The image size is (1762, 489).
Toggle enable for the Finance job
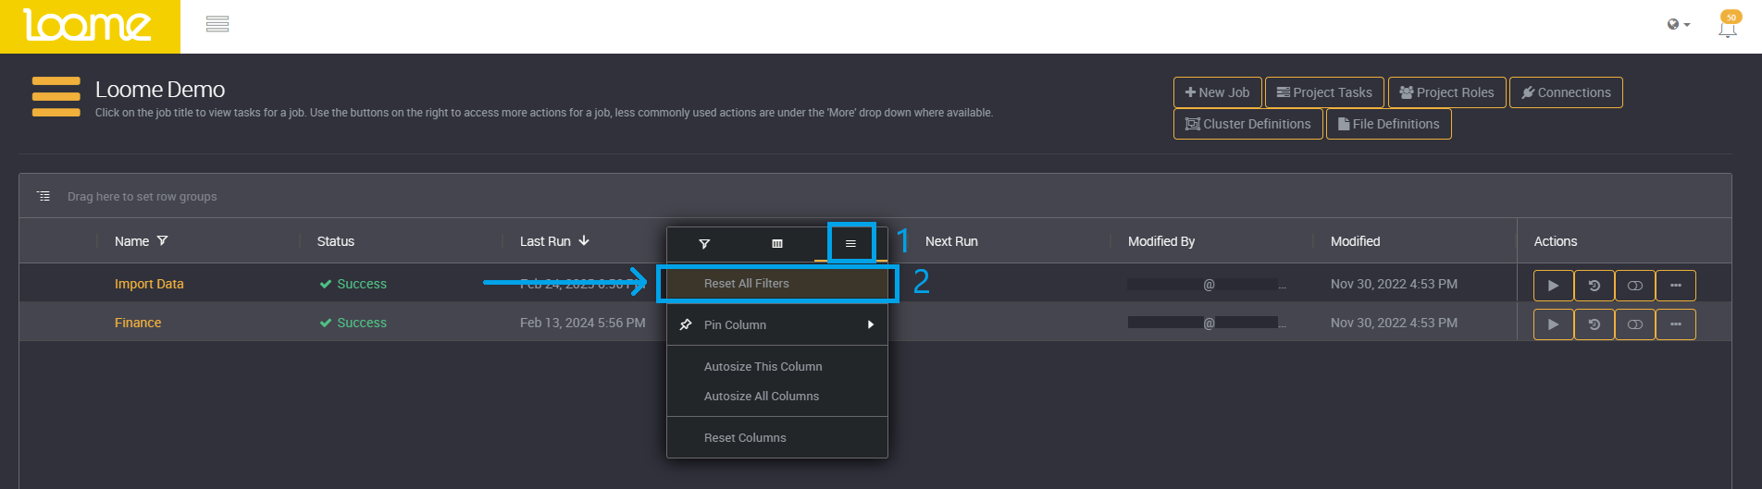click(x=1634, y=324)
